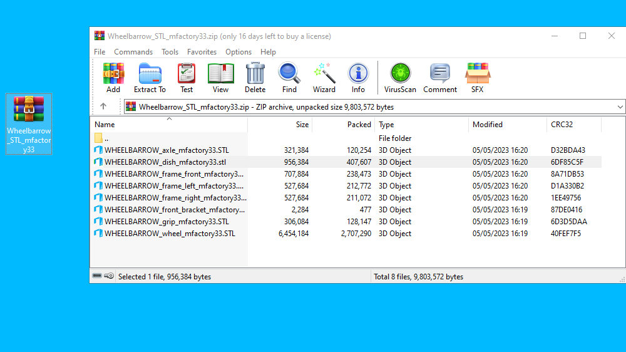
Task: Select WHEELBARROW_frame_right_mfactory33 file name
Action: pyautogui.click(x=175, y=198)
